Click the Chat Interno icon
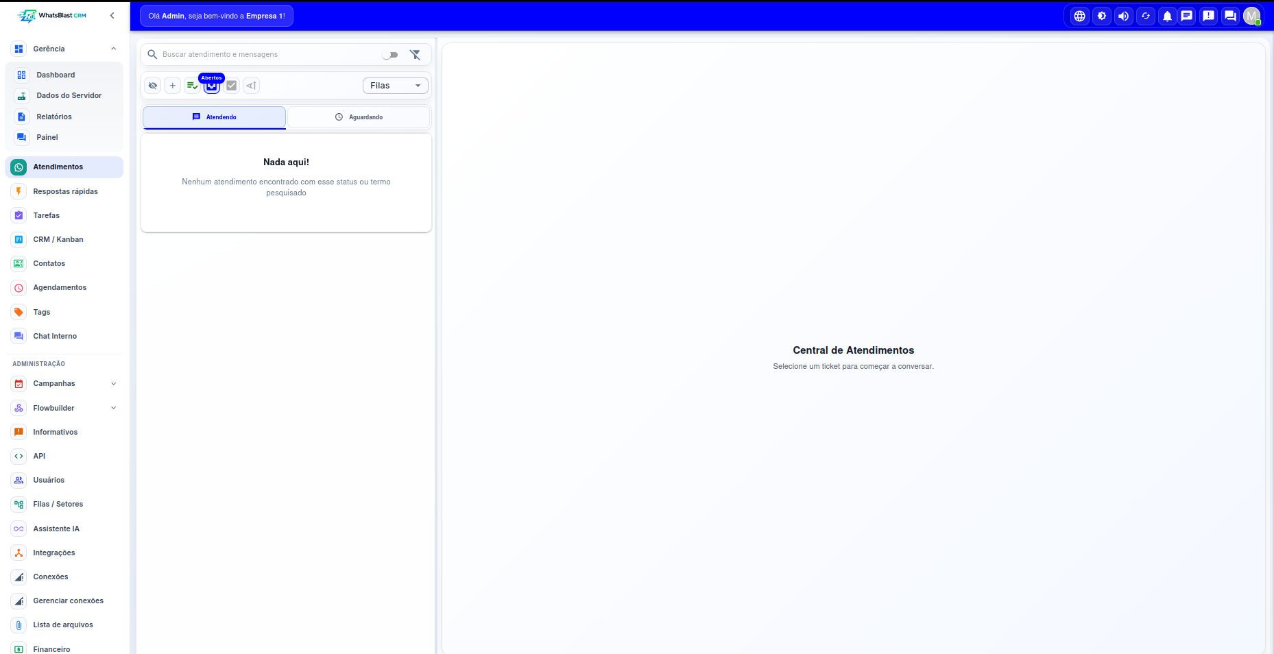The image size is (1274, 654). (19, 336)
